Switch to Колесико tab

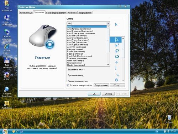[x=72, y=13]
